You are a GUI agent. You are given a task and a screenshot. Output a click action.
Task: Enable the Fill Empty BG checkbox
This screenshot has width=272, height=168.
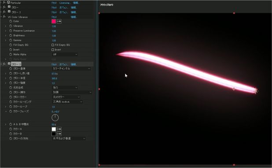[53, 45]
